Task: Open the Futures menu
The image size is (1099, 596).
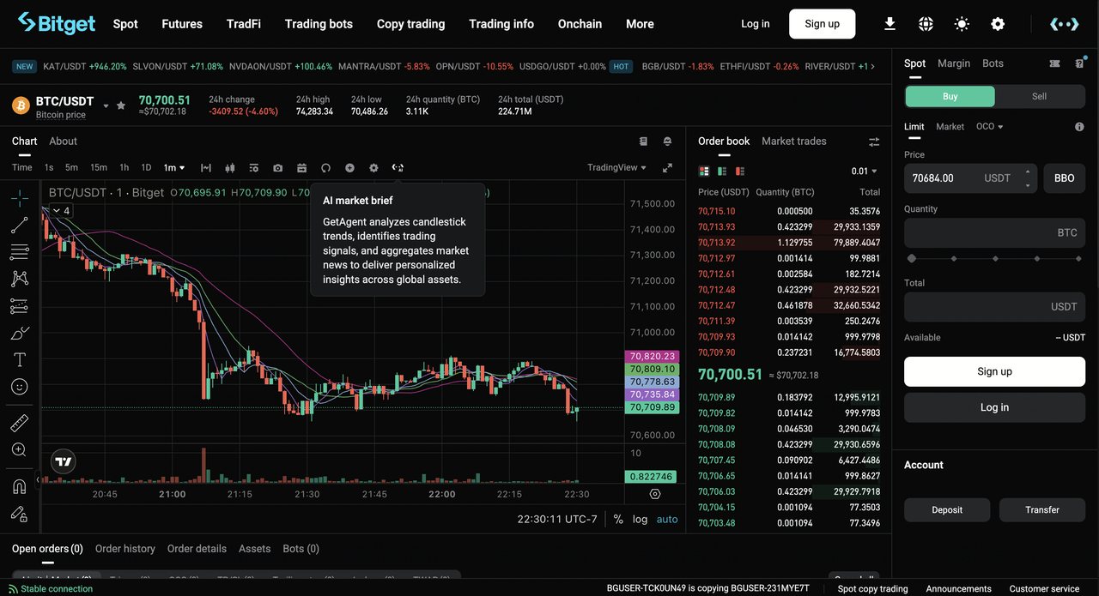Action: [182, 24]
